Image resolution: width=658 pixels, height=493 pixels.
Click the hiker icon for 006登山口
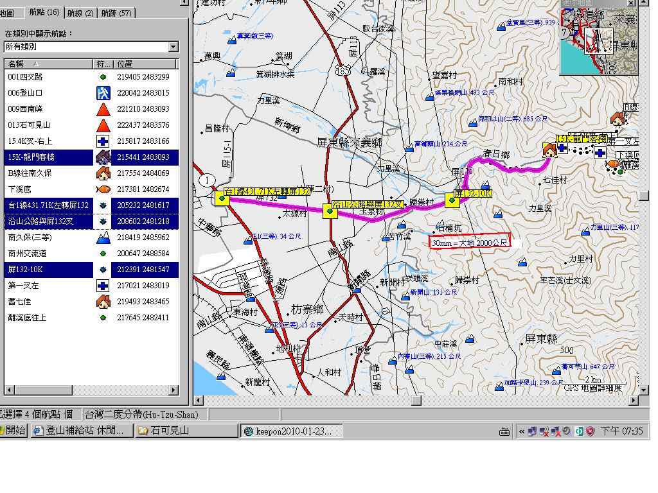[x=103, y=93]
